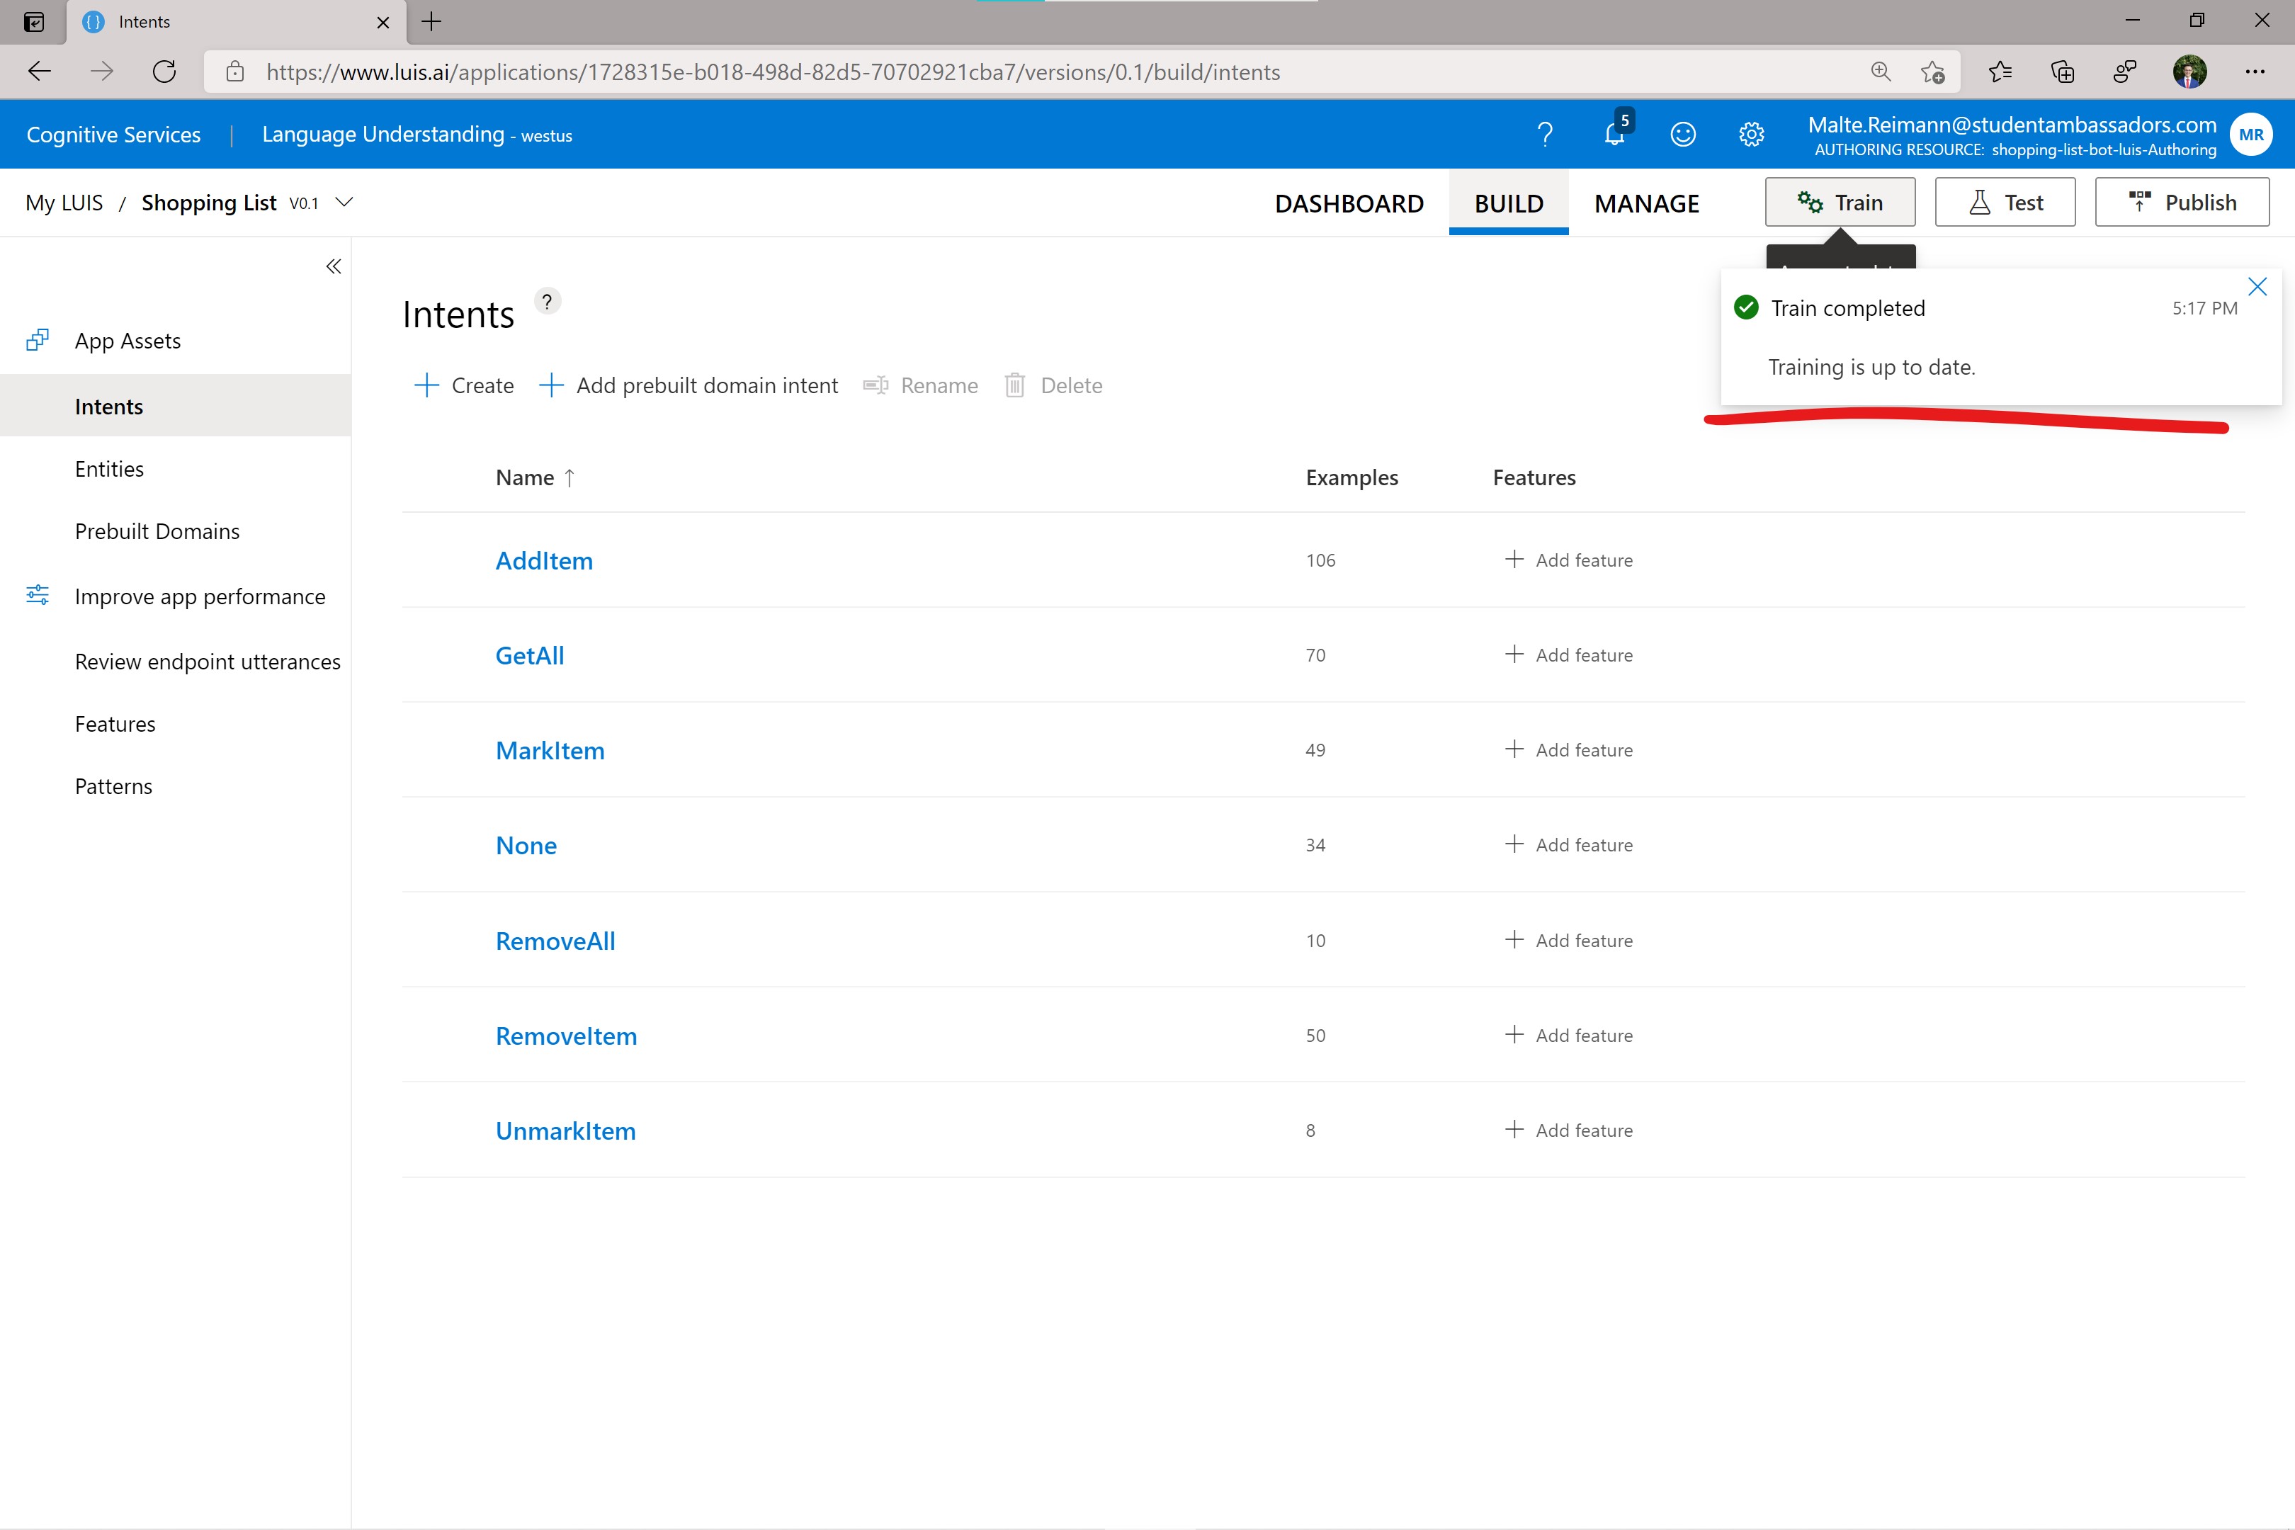
Task: Click the feedback smiley icon
Action: click(1683, 134)
